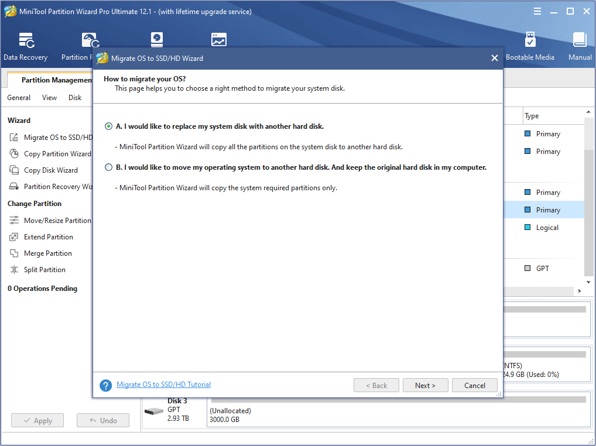Image resolution: width=596 pixels, height=446 pixels.
Task: Click the Type column header
Action: [x=553, y=116]
